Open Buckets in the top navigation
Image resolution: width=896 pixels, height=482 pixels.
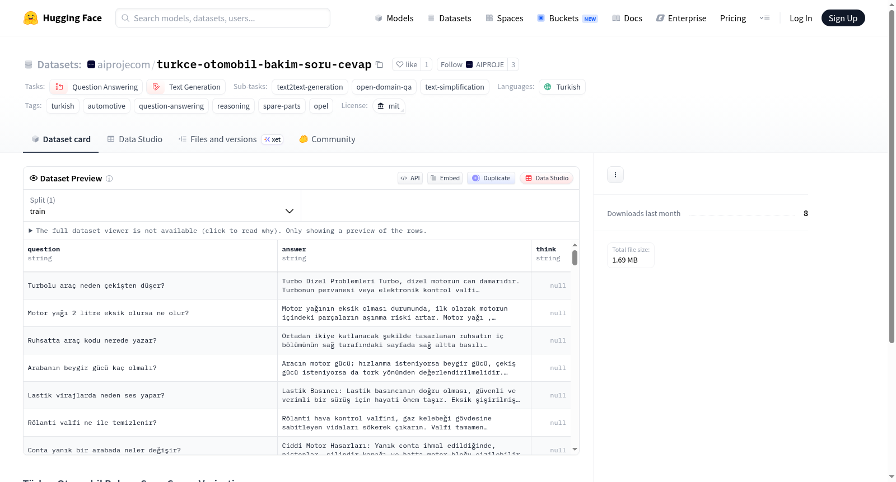pyautogui.click(x=567, y=18)
